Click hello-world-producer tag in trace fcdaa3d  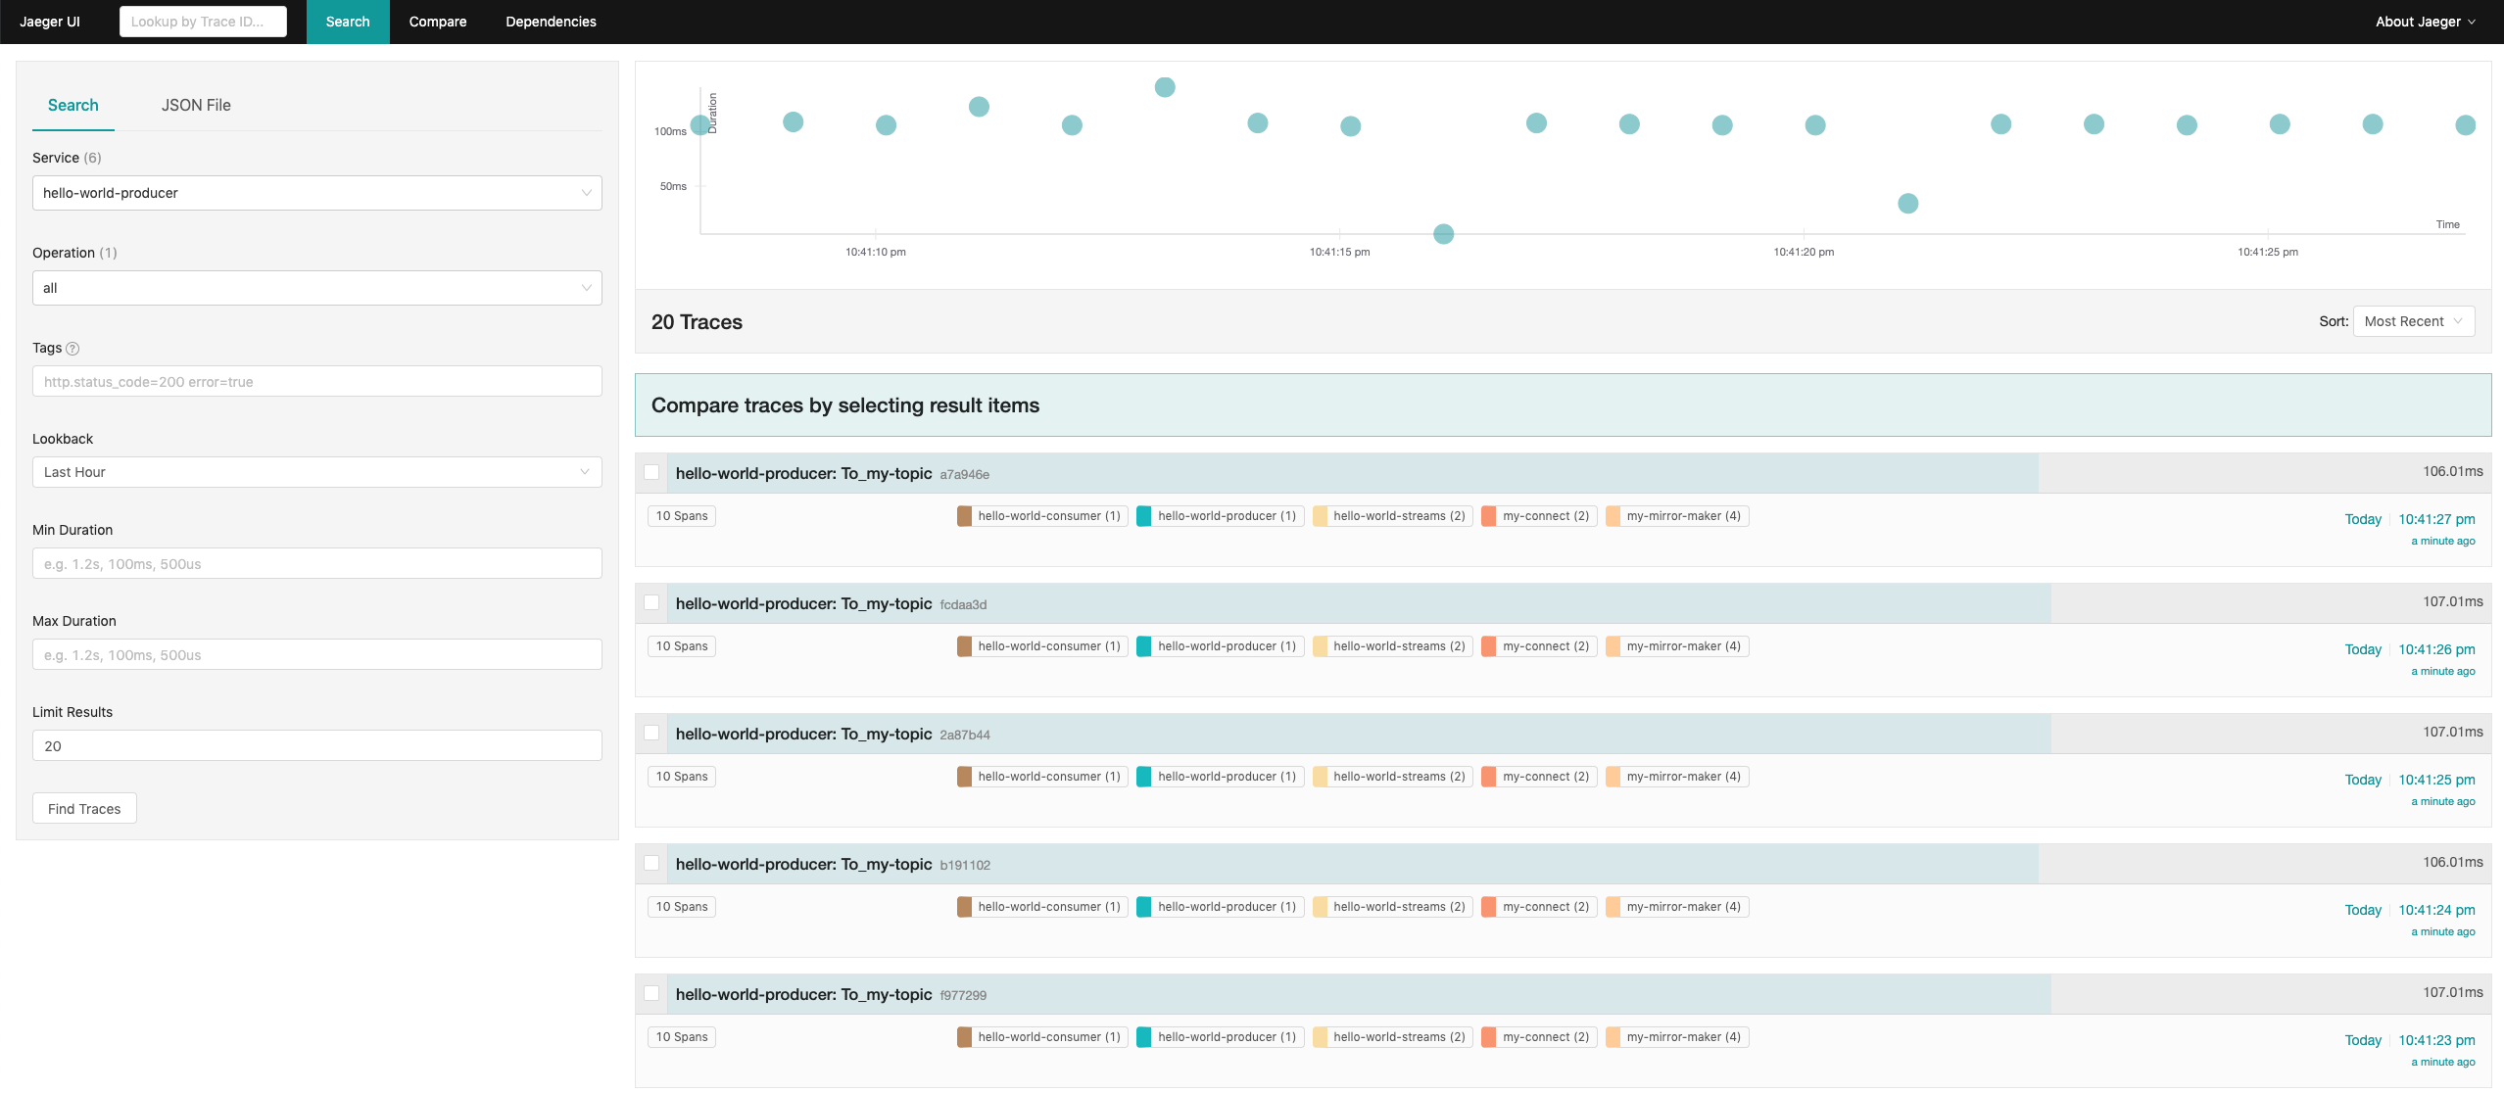pos(1220,646)
